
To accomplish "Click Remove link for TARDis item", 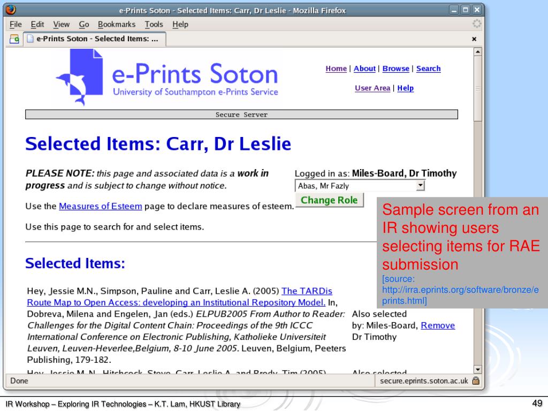I will point(438,325).
